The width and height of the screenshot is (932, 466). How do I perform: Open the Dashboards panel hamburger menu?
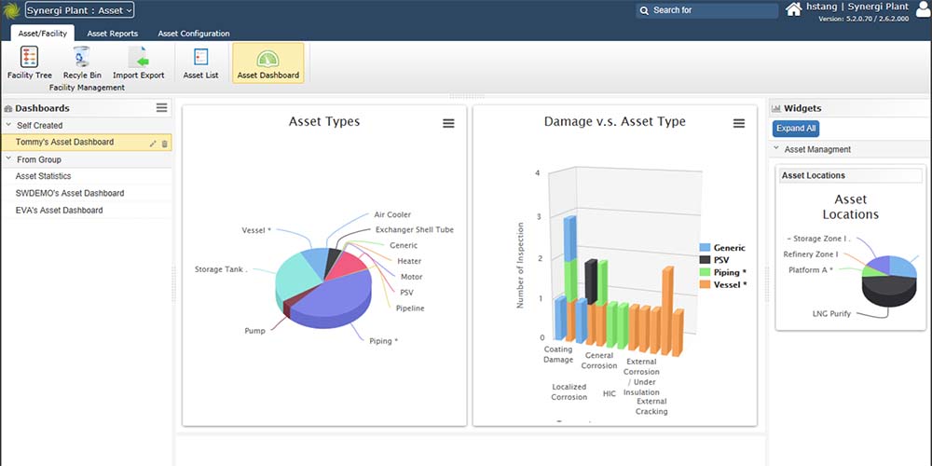(161, 108)
